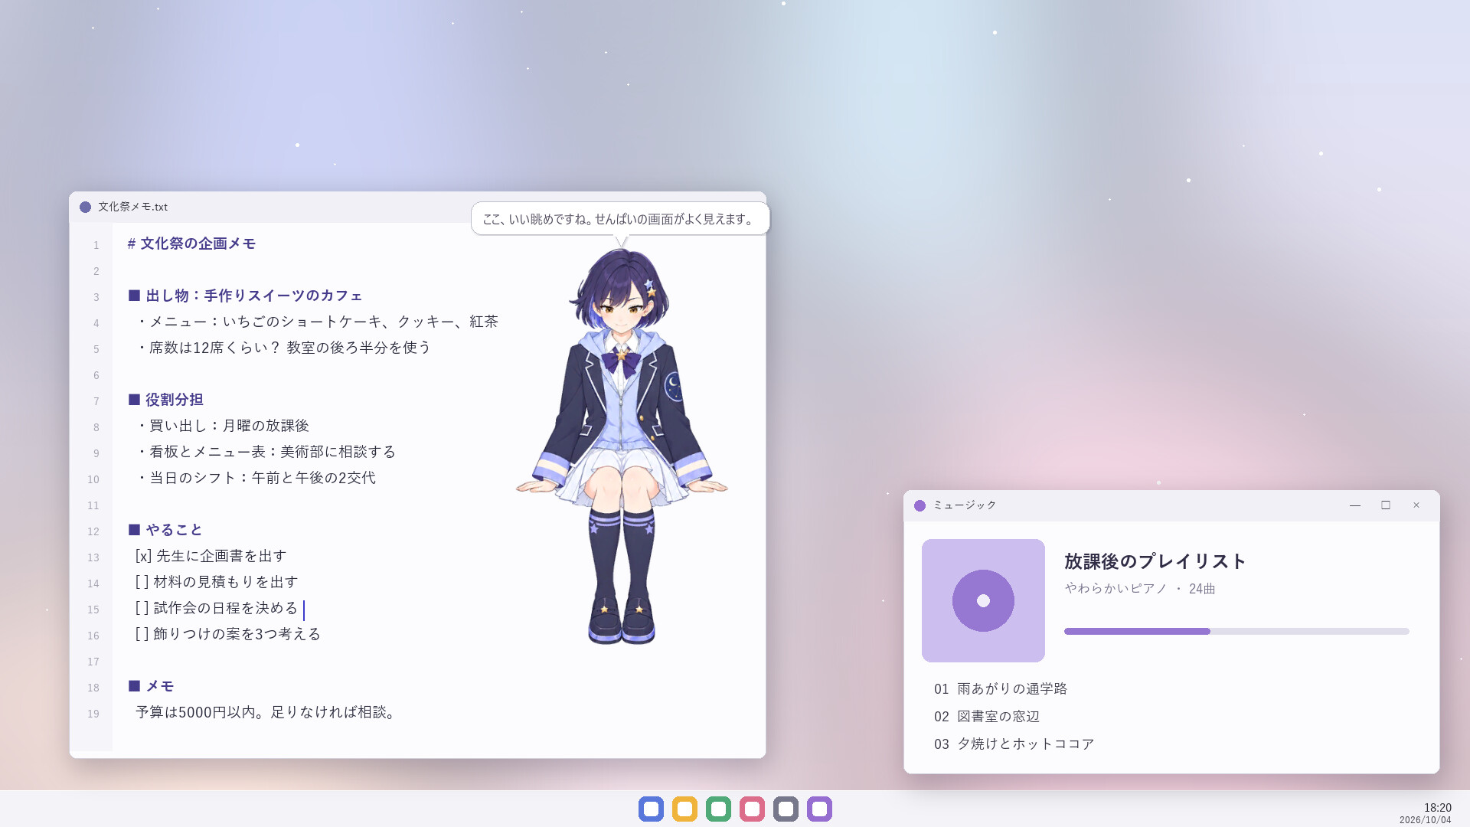The image size is (1470, 827).
Task: Click the 放課後のプレイリスト title
Action: pyautogui.click(x=1155, y=561)
